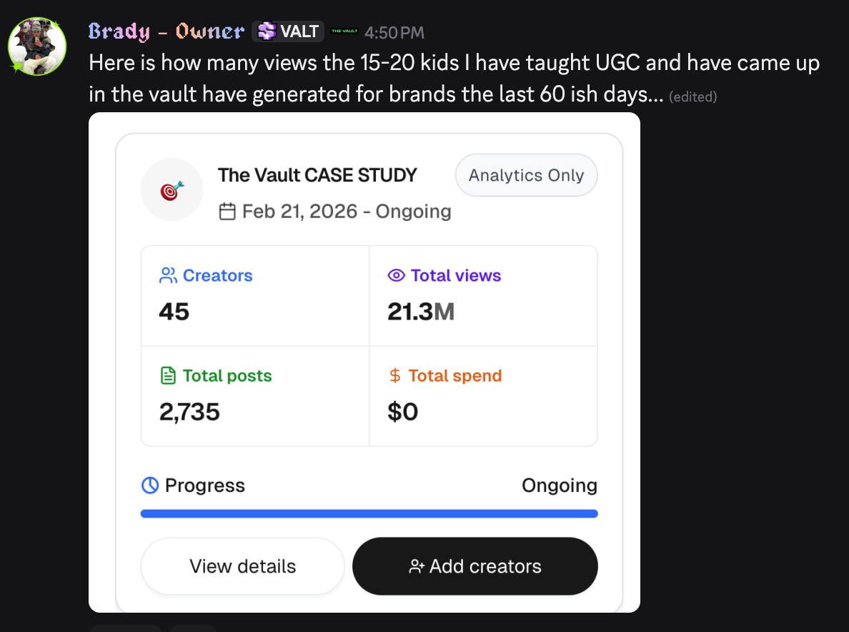Click the calendar icon beside Feb 21, 2026

(227, 211)
